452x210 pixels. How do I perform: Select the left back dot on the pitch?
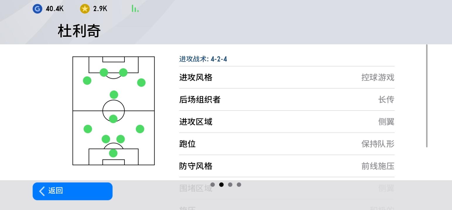coord(88,129)
